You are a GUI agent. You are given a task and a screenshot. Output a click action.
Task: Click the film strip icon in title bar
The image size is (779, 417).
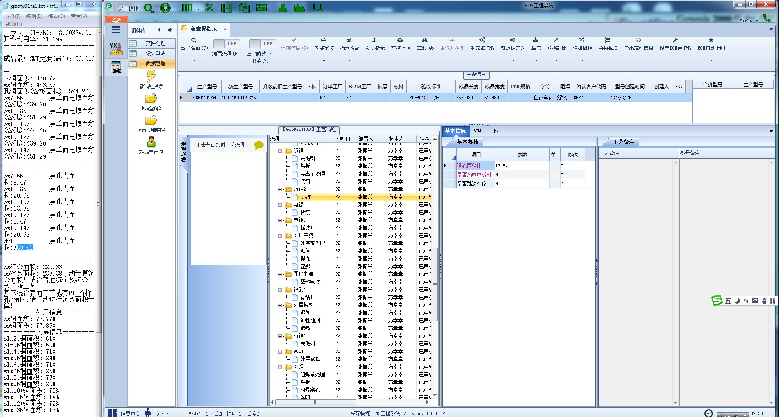[x=226, y=8]
